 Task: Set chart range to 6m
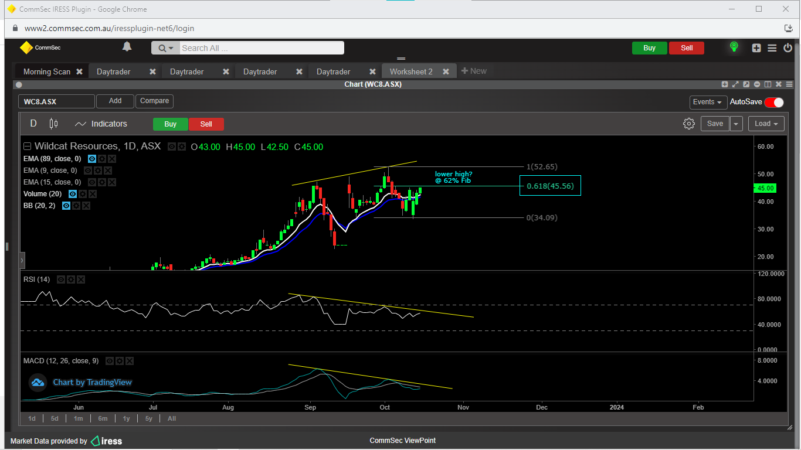tap(103, 418)
